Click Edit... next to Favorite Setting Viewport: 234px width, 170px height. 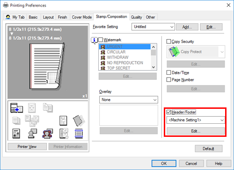point(211,27)
